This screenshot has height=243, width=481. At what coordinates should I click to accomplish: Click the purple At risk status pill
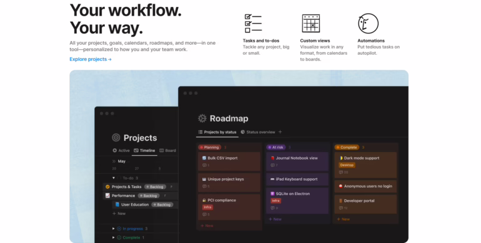(275, 147)
